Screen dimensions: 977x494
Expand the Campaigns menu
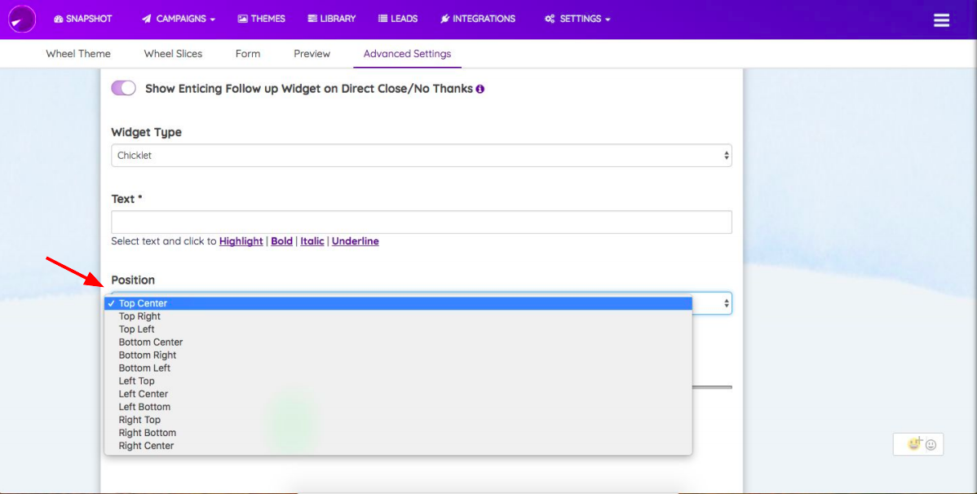pos(179,19)
